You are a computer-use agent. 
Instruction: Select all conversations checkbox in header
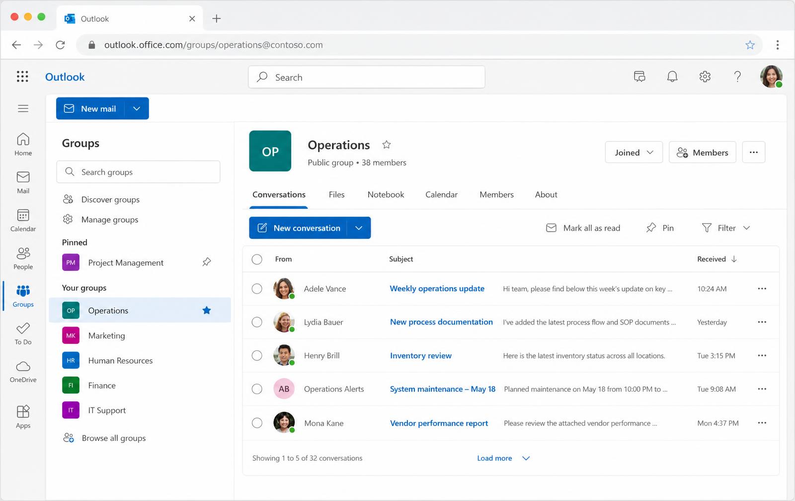[x=257, y=259]
